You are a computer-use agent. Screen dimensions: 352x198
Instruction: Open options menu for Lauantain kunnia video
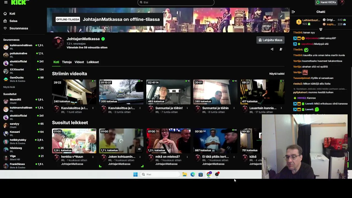[x=281, y=108]
